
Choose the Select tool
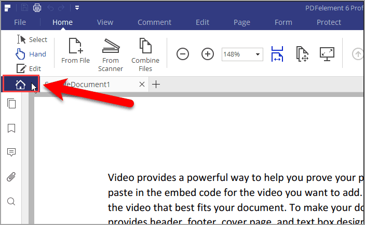pyautogui.click(x=32, y=39)
